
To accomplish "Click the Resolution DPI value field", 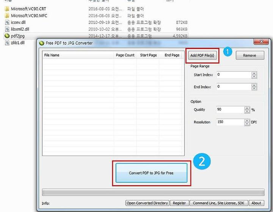I will coord(230,122).
